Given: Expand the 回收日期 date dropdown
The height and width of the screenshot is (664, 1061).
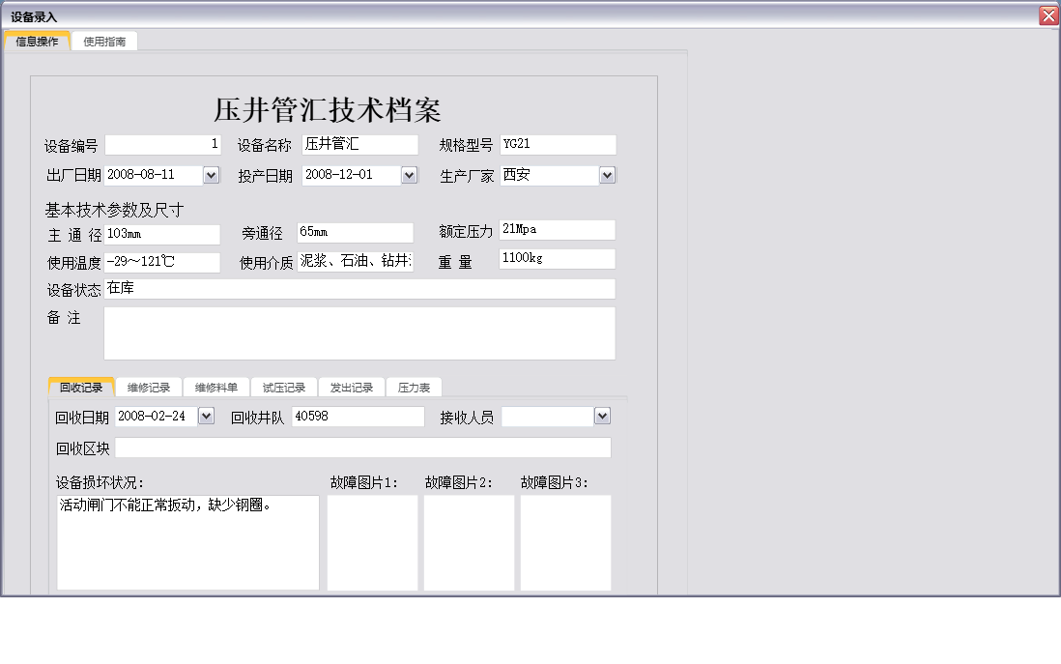Looking at the screenshot, I should click(x=204, y=415).
